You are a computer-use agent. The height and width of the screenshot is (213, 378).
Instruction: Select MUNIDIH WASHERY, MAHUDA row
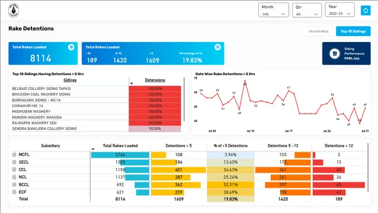96,117
